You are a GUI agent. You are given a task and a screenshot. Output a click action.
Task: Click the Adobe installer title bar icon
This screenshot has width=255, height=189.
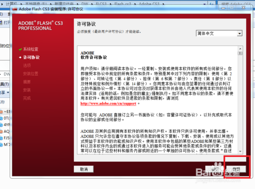tap(15, 9)
